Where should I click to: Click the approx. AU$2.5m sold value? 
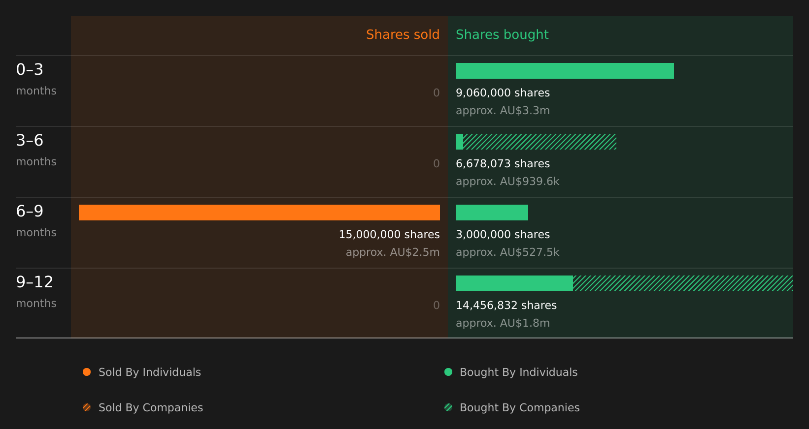point(393,252)
